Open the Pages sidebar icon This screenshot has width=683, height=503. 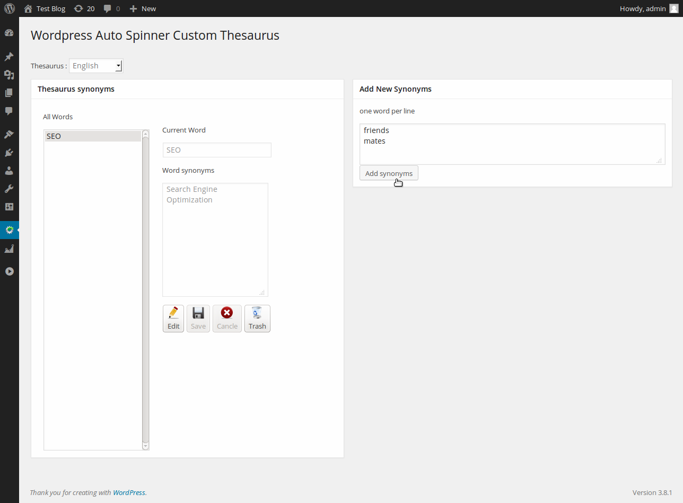tap(9, 93)
